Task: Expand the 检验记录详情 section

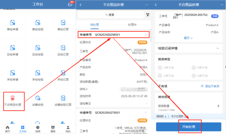Action: tap(217, 48)
